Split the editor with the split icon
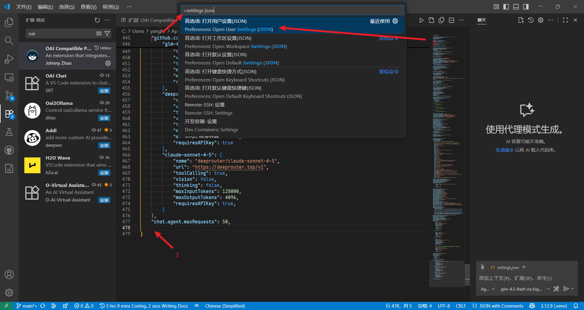584x310 pixels. [x=452, y=20]
